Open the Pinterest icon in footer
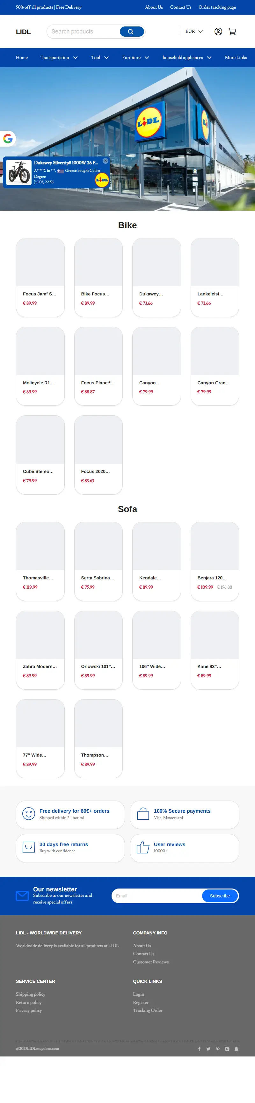255x1103 pixels. pyautogui.click(x=218, y=1049)
